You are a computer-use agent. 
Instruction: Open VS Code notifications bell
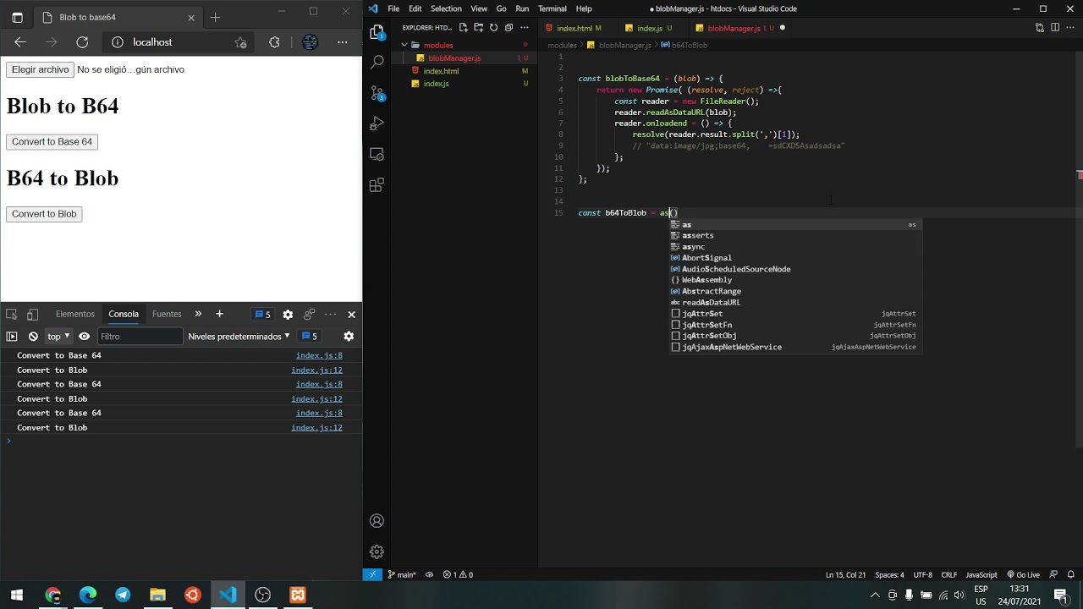pyautogui.click(x=1071, y=575)
